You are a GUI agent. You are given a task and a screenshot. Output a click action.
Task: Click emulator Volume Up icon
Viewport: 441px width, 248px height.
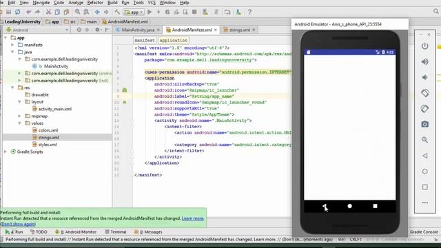(x=424, y=61)
